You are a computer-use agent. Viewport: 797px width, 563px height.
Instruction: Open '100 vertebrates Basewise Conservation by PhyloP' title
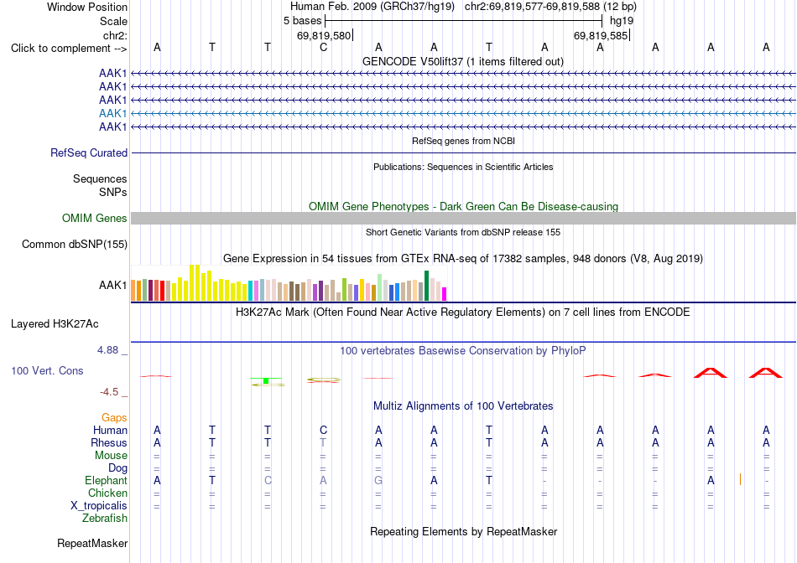(x=463, y=351)
